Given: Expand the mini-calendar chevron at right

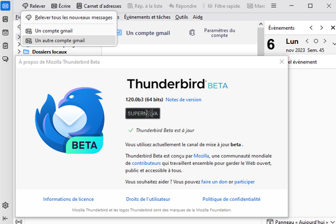Looking at the screenshot, I should pos(334,44).
